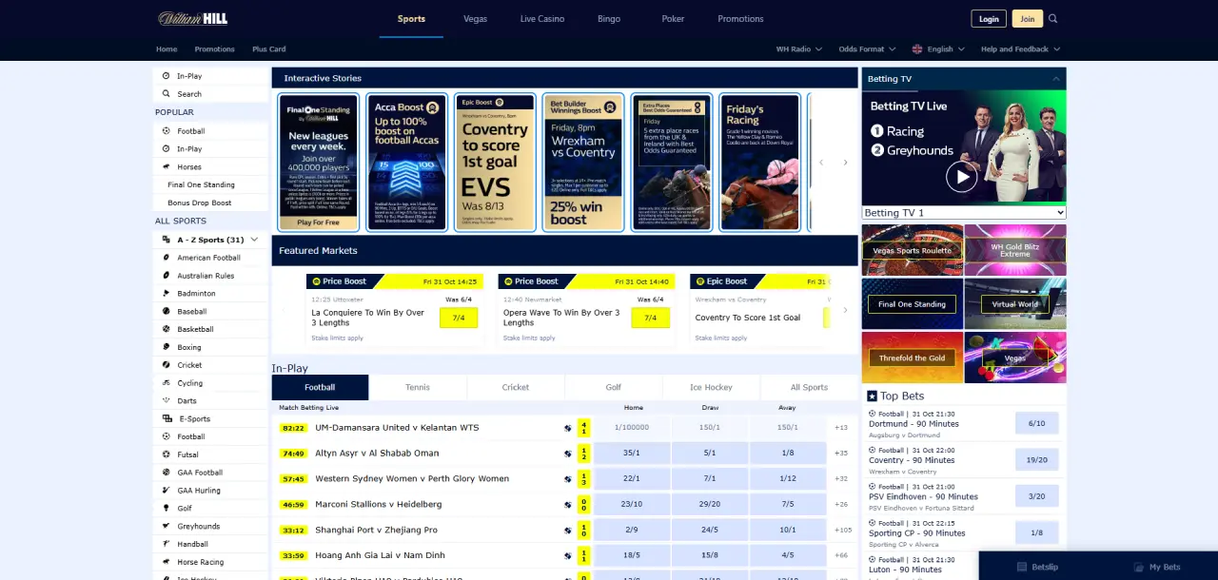Select 7/4 odds for La Conquiere boost
Screen dimensions: 1218x580
[459, 318]
